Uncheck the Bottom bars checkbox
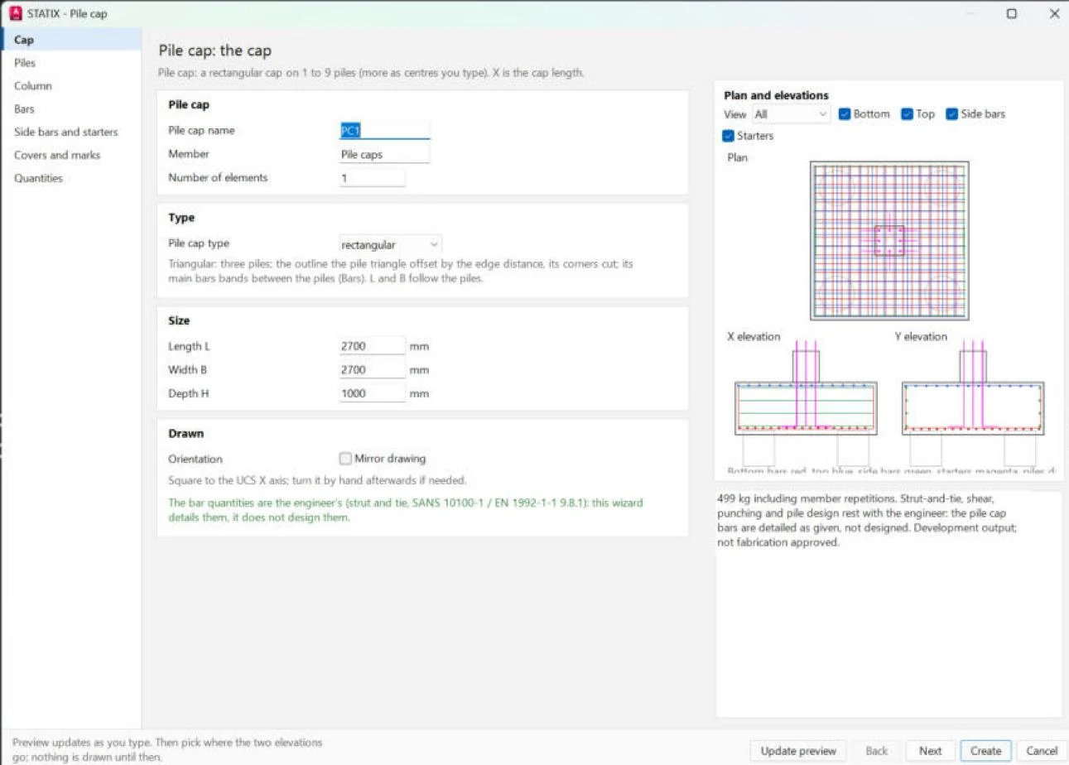 (x=845, y=114)
